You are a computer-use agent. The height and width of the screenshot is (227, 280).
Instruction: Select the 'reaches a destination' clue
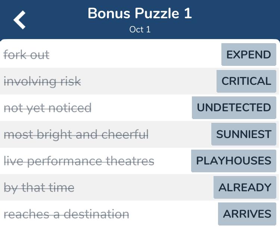[x=66, y=214]
